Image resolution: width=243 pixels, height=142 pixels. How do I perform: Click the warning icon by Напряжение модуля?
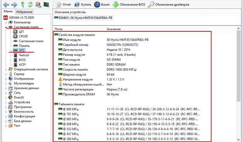pyautogui.click(x=60, y=79)
